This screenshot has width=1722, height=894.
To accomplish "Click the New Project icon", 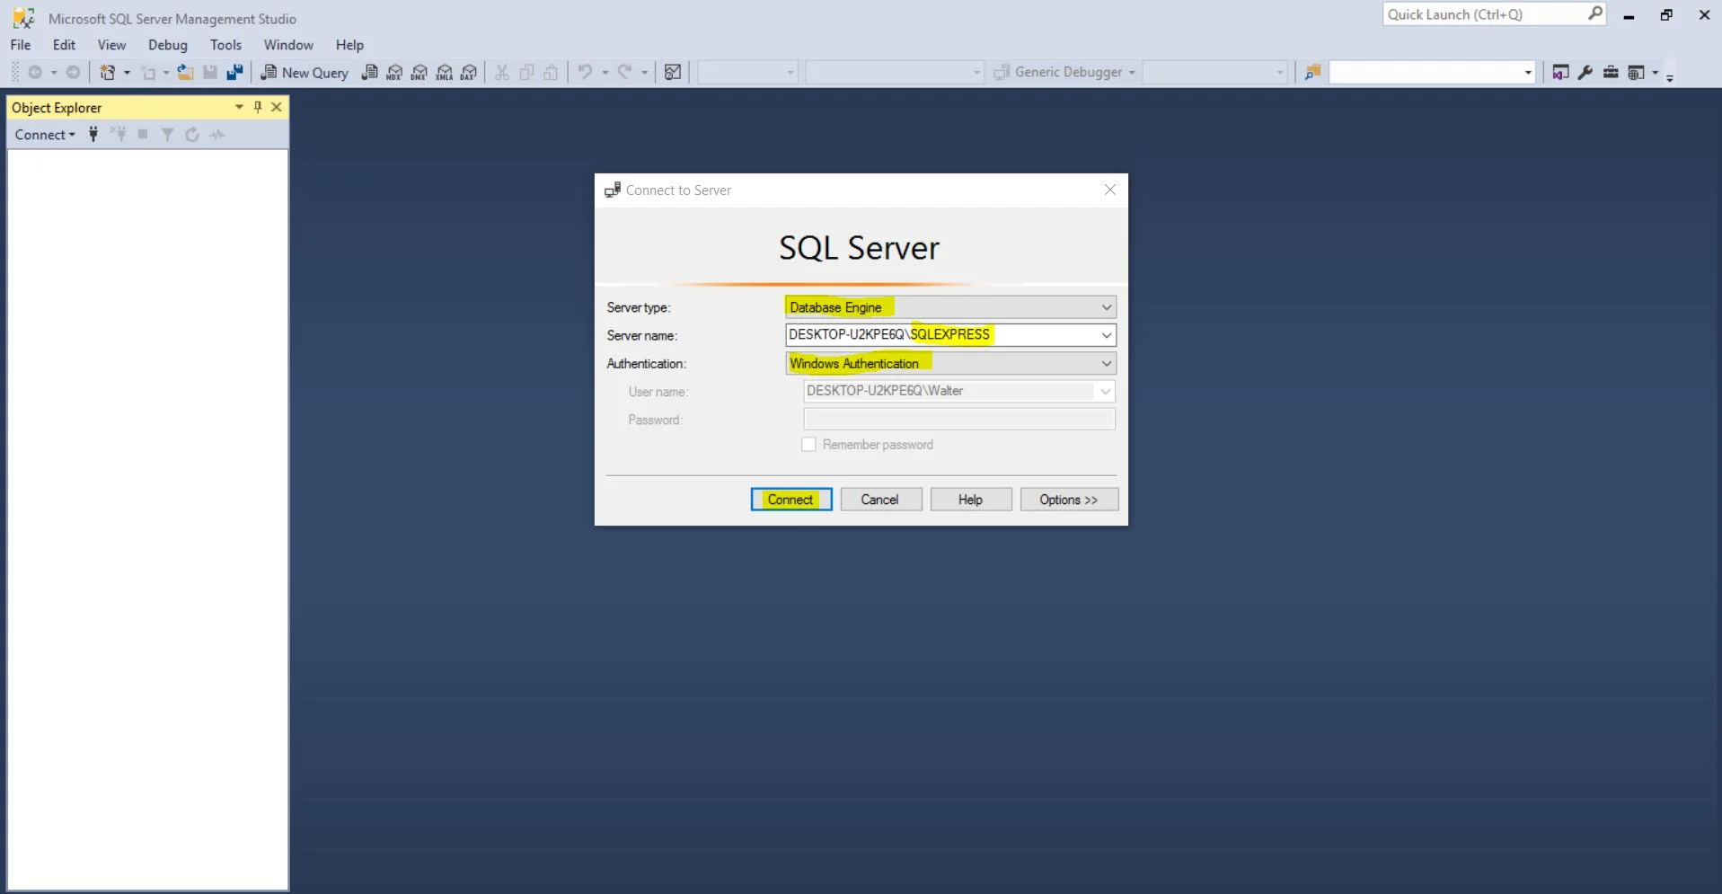I will [107, 73].
